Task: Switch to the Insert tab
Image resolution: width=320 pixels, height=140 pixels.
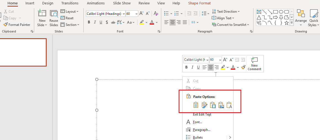Action: pyautogui.click(x=30, y=3)
